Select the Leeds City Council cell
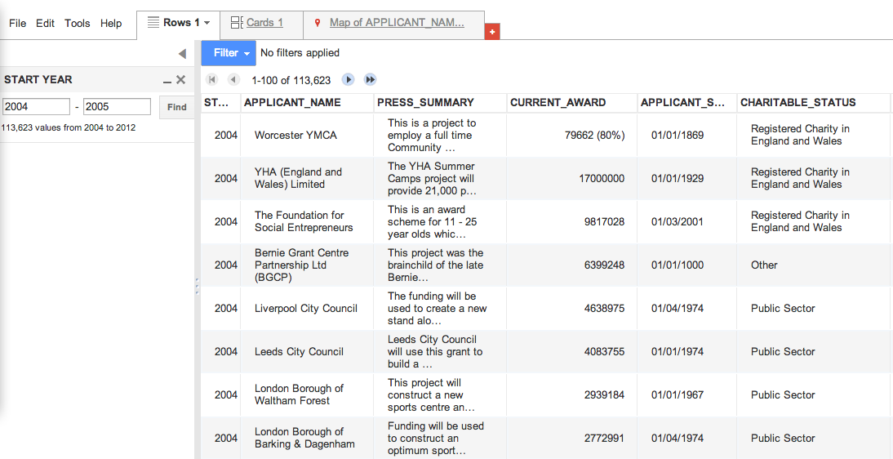The image size is (893, 459). [307, 352]
